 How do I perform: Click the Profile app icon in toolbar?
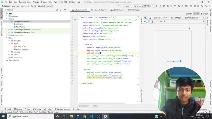[x=175, y=6]
